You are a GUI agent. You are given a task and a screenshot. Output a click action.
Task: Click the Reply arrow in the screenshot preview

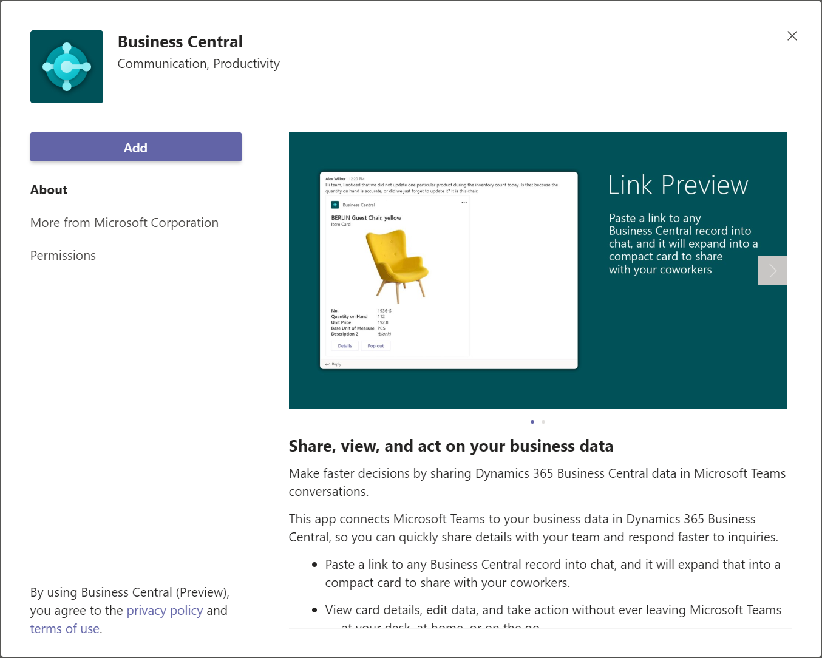[330, 364]
